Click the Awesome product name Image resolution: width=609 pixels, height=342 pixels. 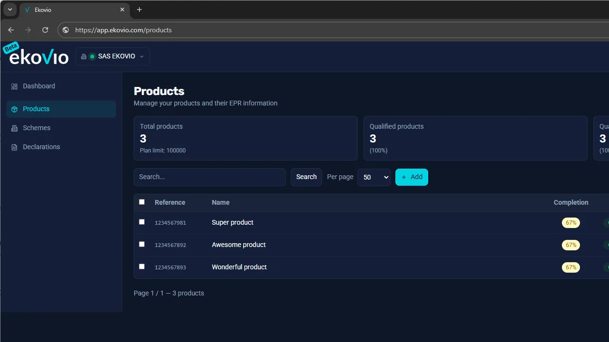point(239,245)
